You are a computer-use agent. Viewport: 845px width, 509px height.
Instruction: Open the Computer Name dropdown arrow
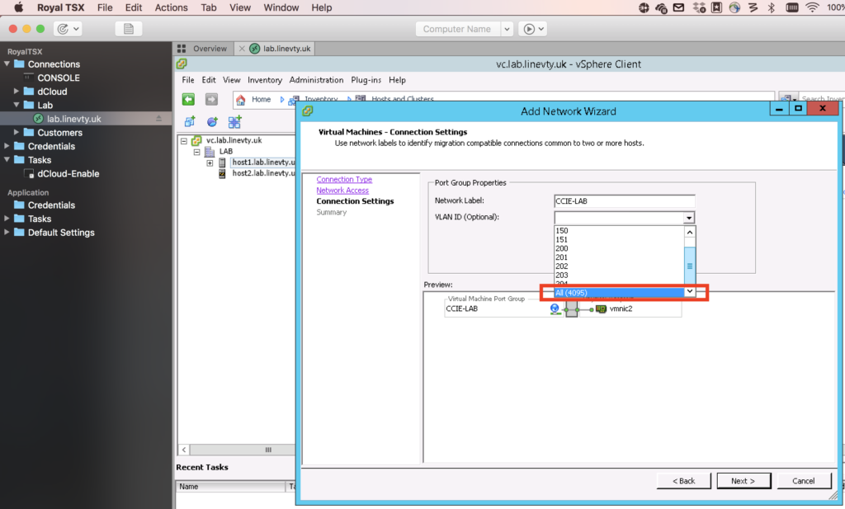click(507, 29)
